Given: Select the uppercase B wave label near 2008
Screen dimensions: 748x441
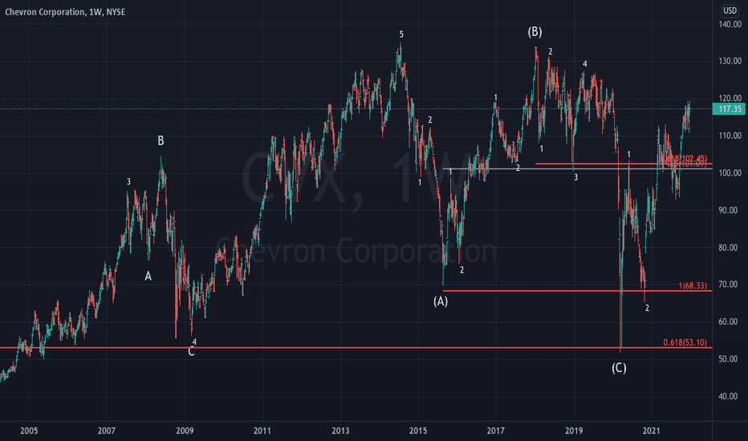Looking at the screenshot, I should [x=161, y=140].
